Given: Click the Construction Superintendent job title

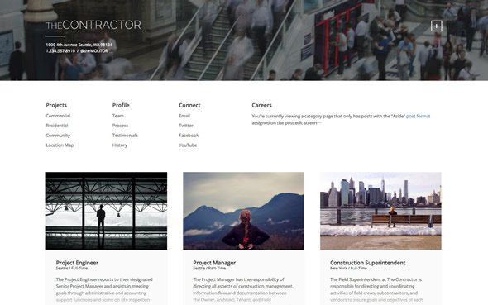Looking at the screenshot, I should 367,263.
